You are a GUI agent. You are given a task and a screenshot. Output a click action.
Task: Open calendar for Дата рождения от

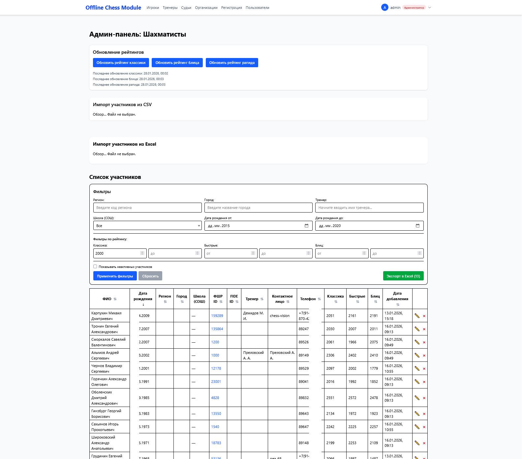(x=306, y=226)
